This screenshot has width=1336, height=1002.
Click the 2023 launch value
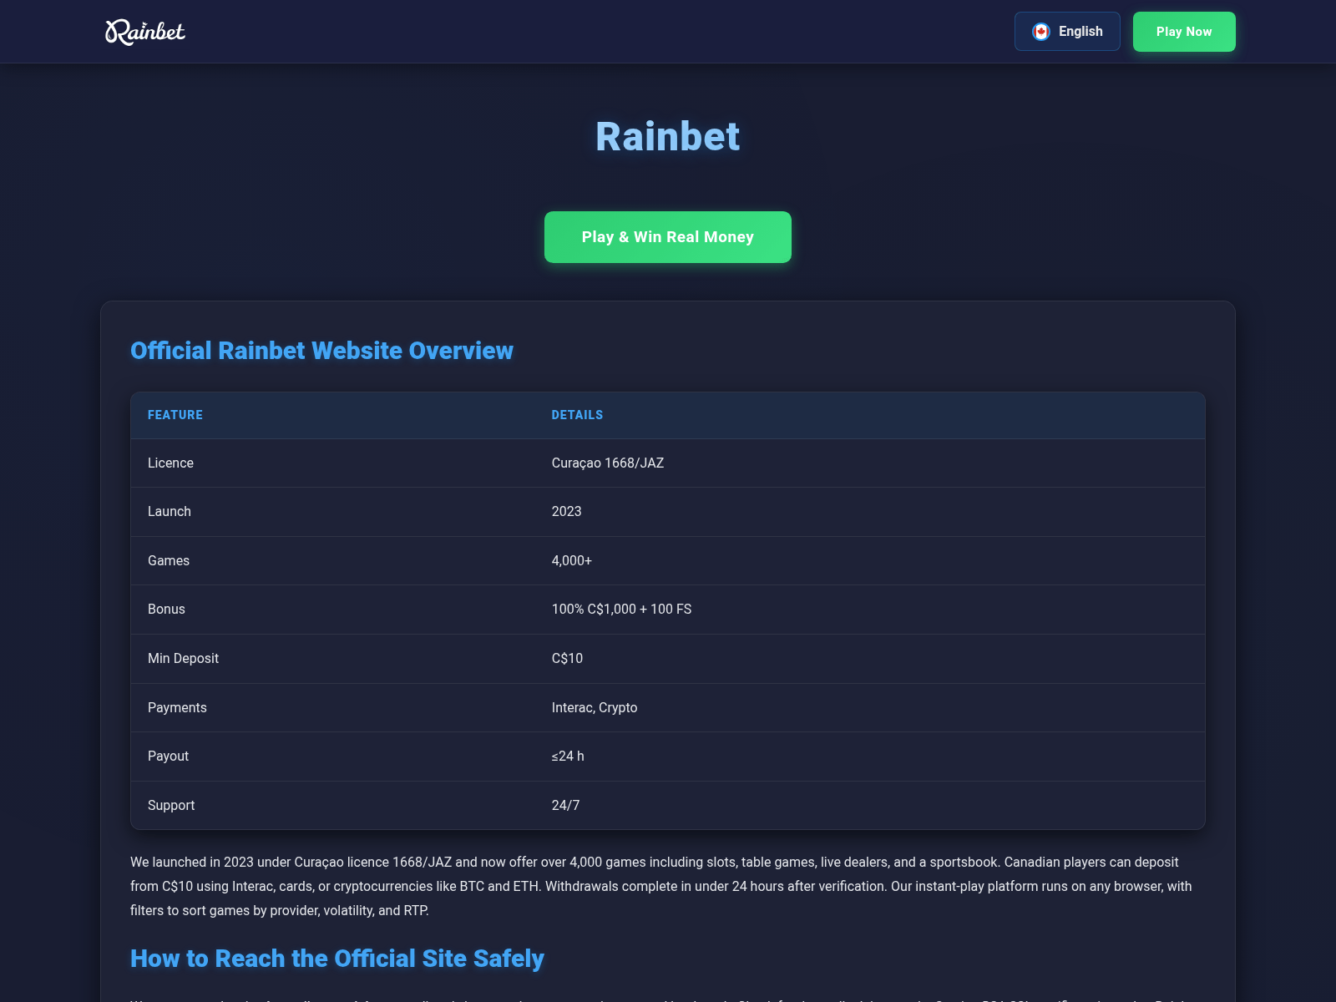pos(566,512)
